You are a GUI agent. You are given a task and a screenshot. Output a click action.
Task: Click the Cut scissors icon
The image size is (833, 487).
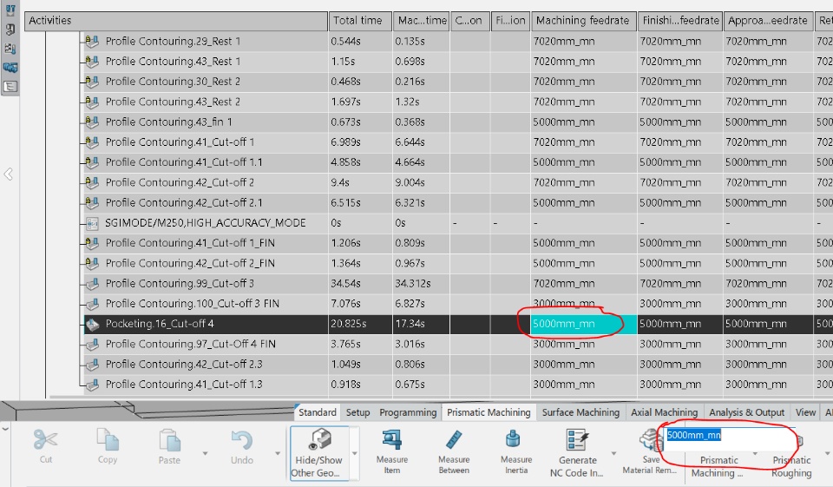click(x=46, y=439)
